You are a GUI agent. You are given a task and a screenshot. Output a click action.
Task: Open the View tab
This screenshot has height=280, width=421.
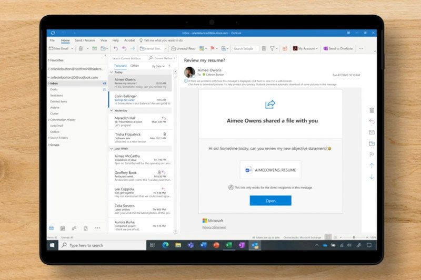[x=104, y=40]
